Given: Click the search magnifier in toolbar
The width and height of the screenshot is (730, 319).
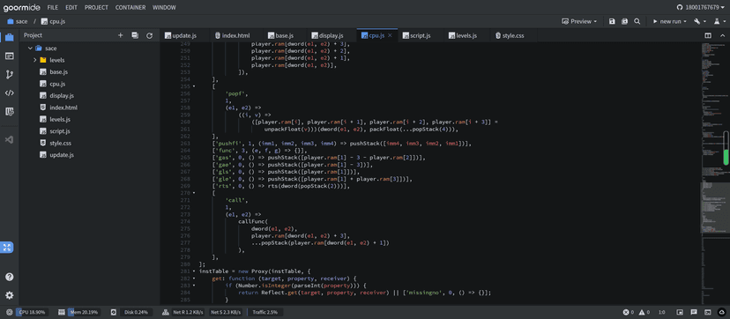Looking at the screenshot, I should pos(637,21).
